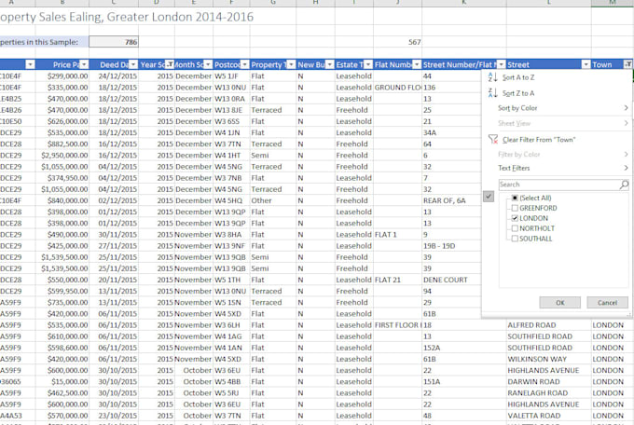Click the Sort A to Z icon
The image size is (634, 425).
pyautogui.click(x=492, y=76)
